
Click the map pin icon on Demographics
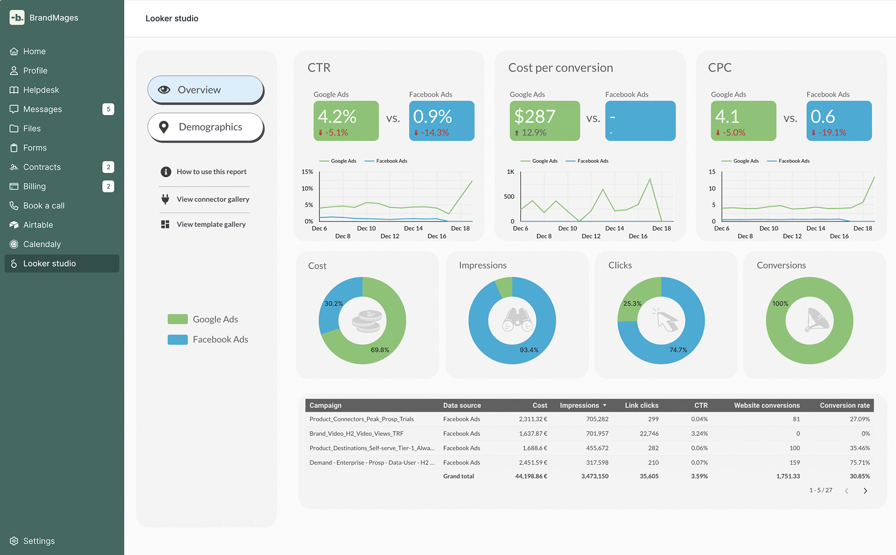point(164,127)
